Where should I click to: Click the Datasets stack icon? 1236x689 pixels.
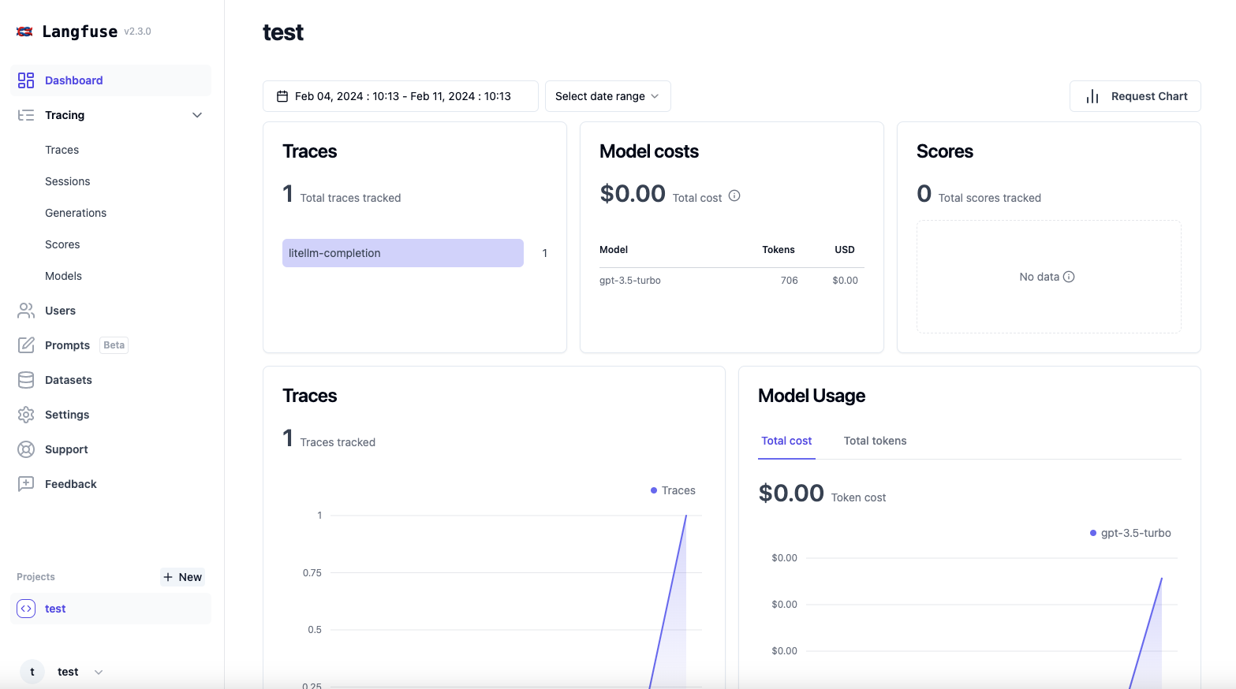pos(25,379)
